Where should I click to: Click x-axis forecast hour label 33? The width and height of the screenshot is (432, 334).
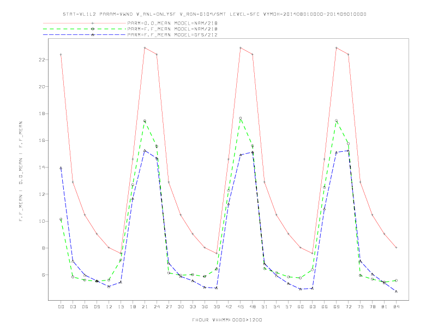click(x=193, y=307)
